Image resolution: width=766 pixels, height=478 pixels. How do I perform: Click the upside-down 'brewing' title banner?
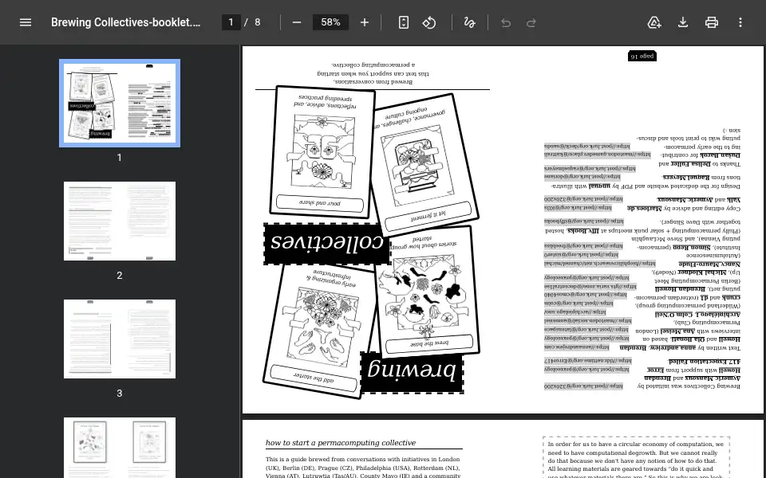(x=412, y=372)
